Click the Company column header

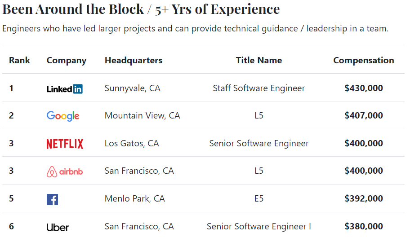click(x=67, y=61)
